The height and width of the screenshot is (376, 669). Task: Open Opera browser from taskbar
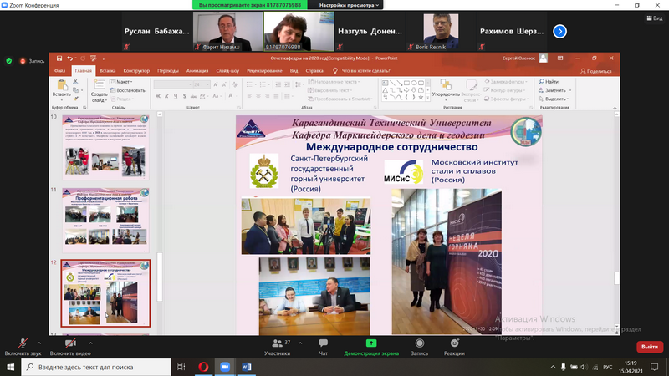[203, 367]
